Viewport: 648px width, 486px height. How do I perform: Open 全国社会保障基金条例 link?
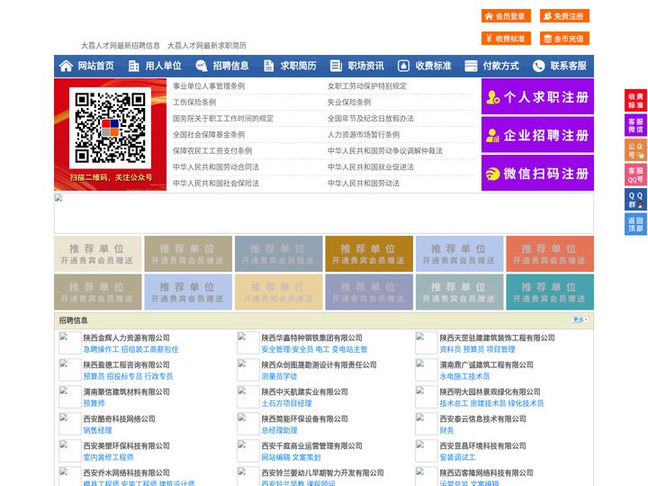(x=209, y=134)
